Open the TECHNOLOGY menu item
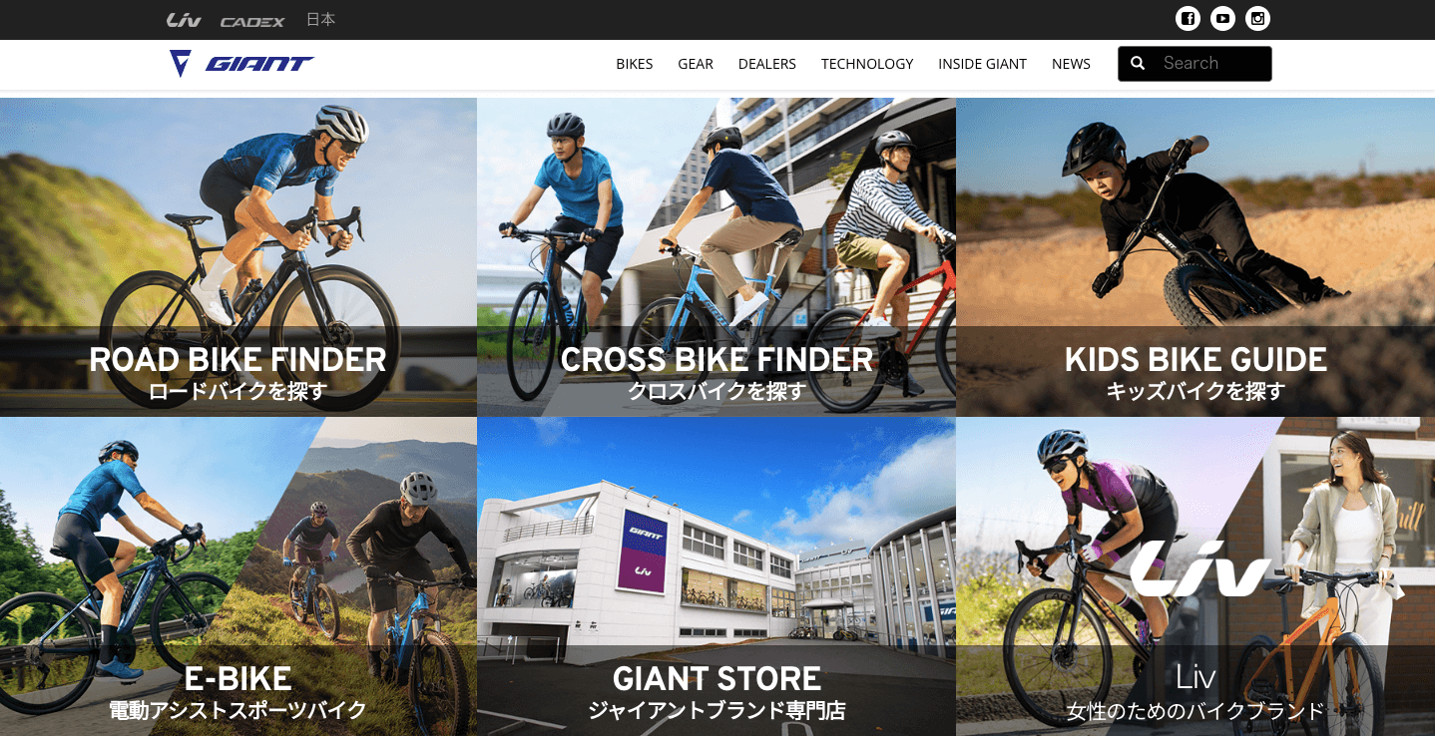This screenshot has height=737, width=1435. pos(867,64)
